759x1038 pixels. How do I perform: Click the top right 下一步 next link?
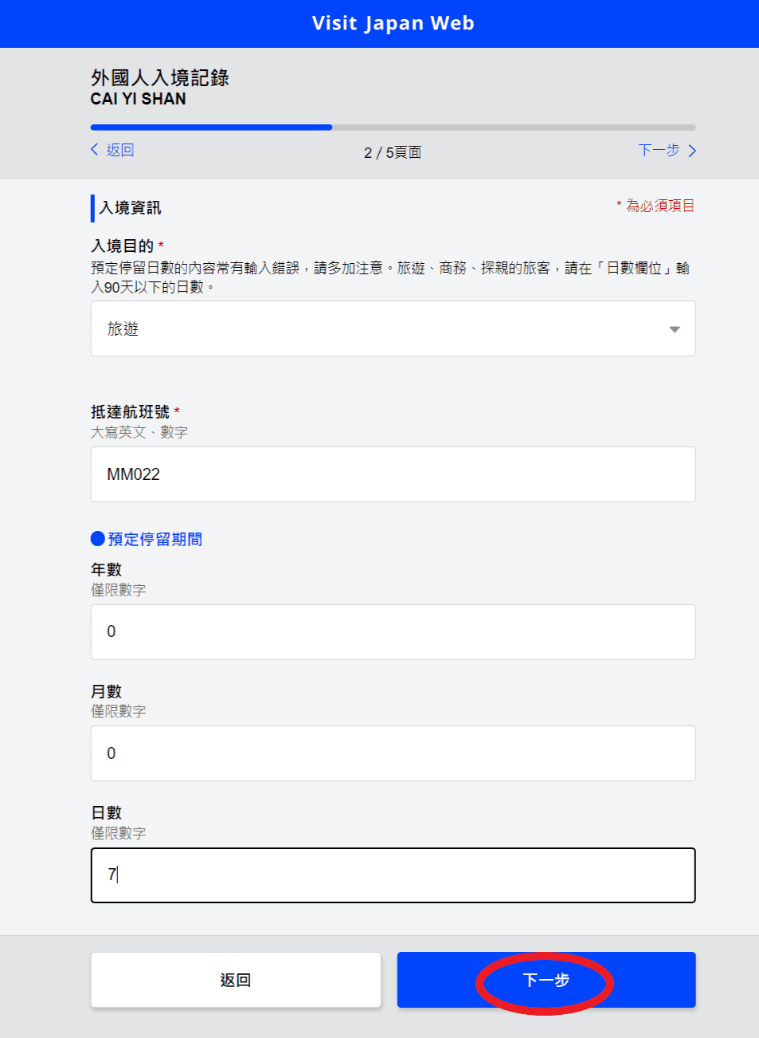(x=667, y=151)
